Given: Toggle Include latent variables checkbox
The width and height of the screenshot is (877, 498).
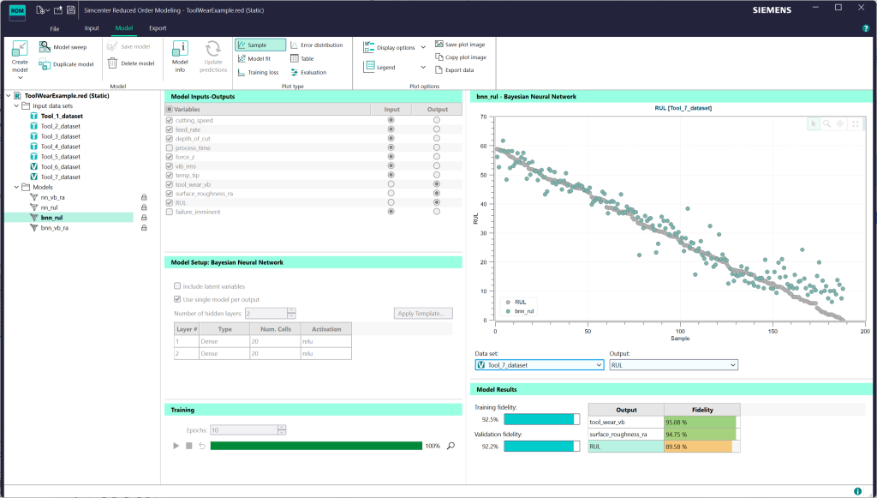Looking at the screenshot, I should coord(177,286).
